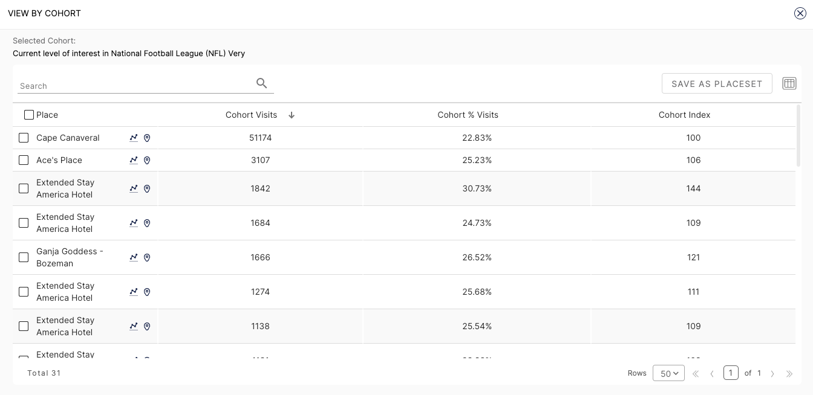Click the map pin for Ganja Goddess - Bozeman
Screen dimensions: 813x395
coord(146,257)
